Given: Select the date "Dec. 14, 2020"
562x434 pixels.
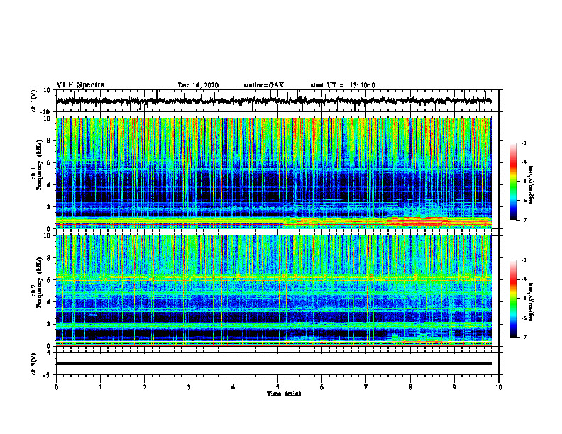Looking at the screenshot, I should [198, 85].
